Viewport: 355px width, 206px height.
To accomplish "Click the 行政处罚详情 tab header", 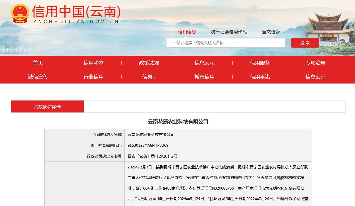I will [47, 107].
